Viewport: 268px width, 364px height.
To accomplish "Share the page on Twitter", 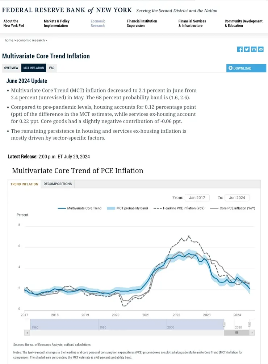I will [247, 49].
